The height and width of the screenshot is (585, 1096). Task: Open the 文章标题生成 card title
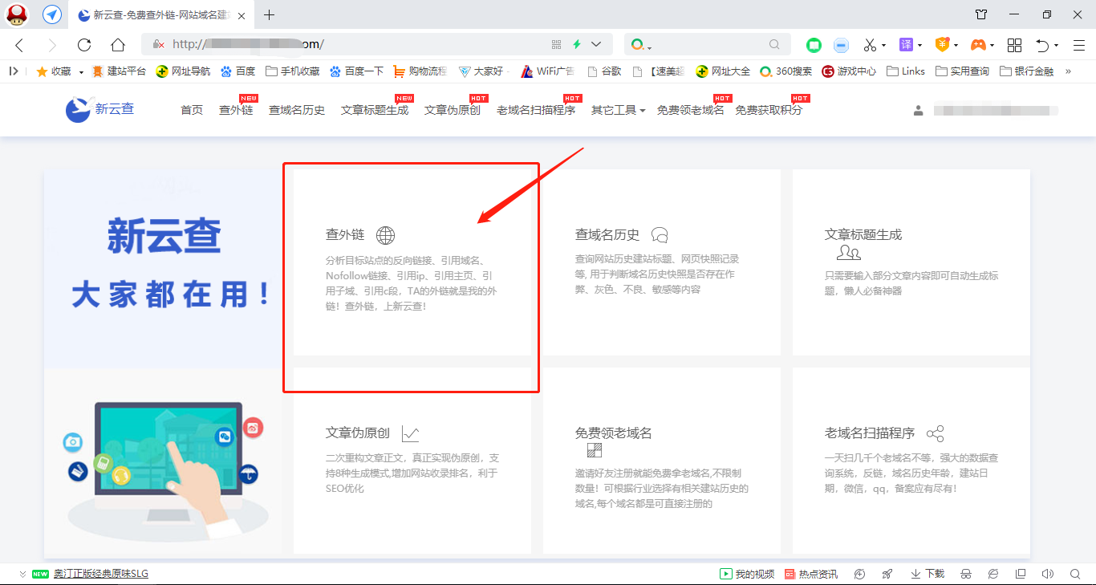pyautogui.click(x=863, y=234)
